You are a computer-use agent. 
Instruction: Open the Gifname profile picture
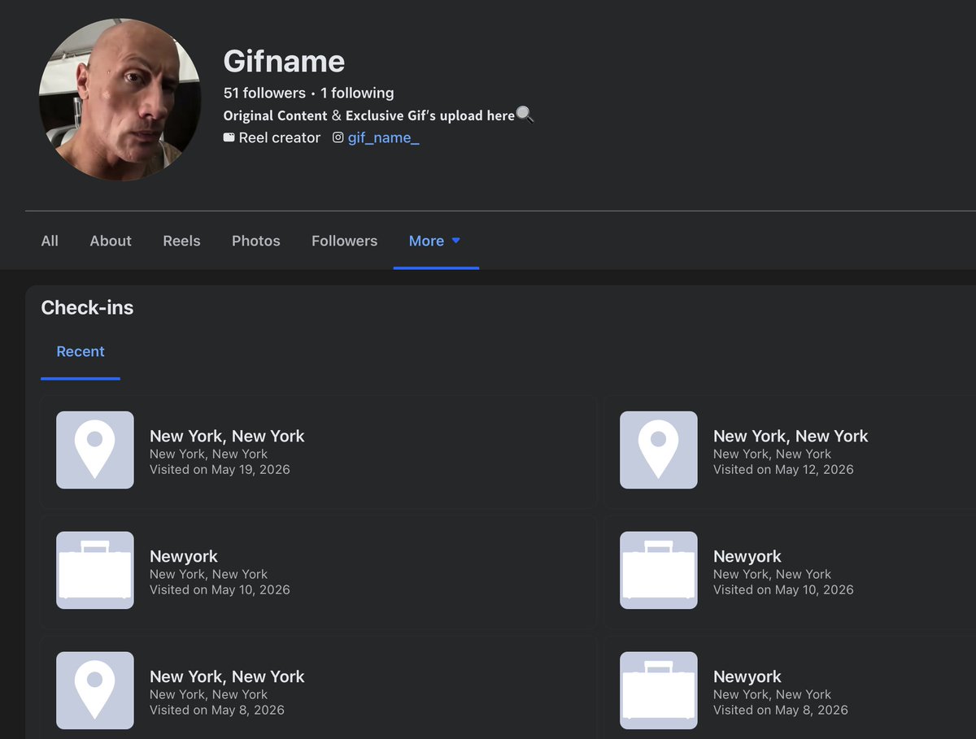120,99
